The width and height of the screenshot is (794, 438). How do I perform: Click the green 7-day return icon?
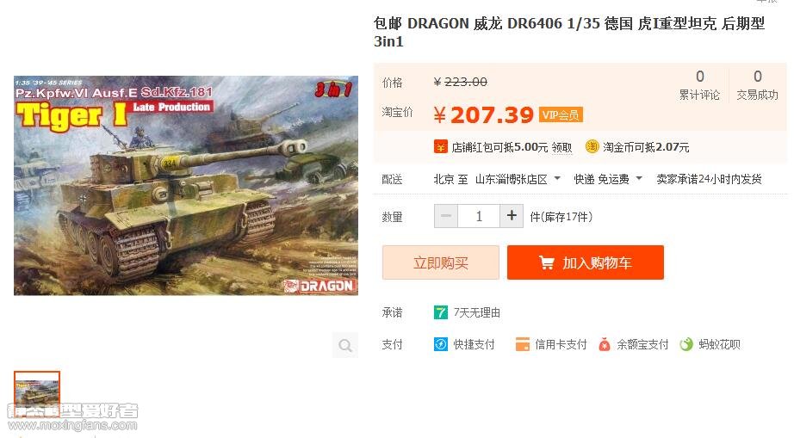(x=441, y=312)
